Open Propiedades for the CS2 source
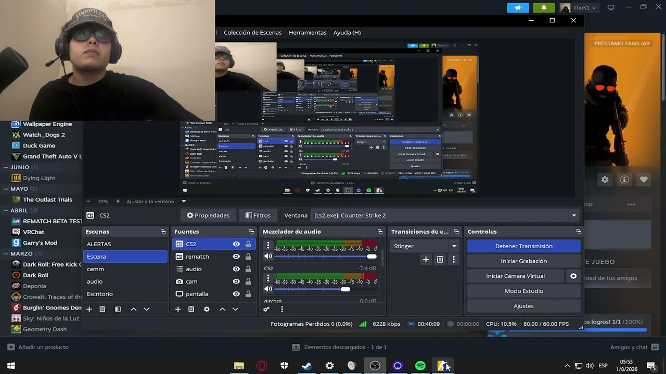 coord(208,216)
